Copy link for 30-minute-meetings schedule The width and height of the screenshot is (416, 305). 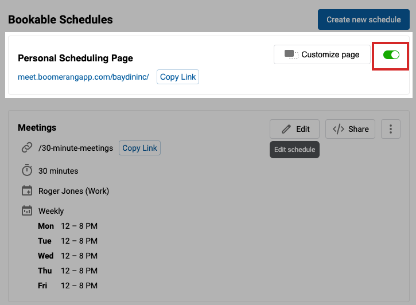(x=139, y=148)
